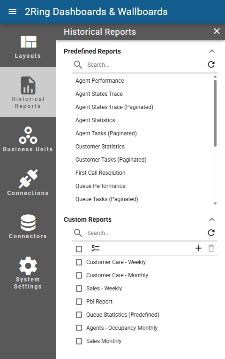
Task: Select Historical Reports sidebar item
Action: pyautogui.click(x=28, y=92)
